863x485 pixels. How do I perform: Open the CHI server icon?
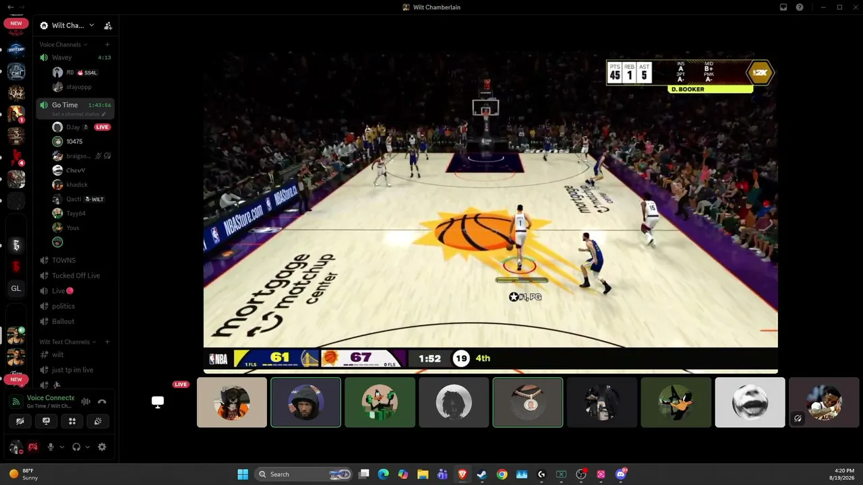tap(16, 71)
